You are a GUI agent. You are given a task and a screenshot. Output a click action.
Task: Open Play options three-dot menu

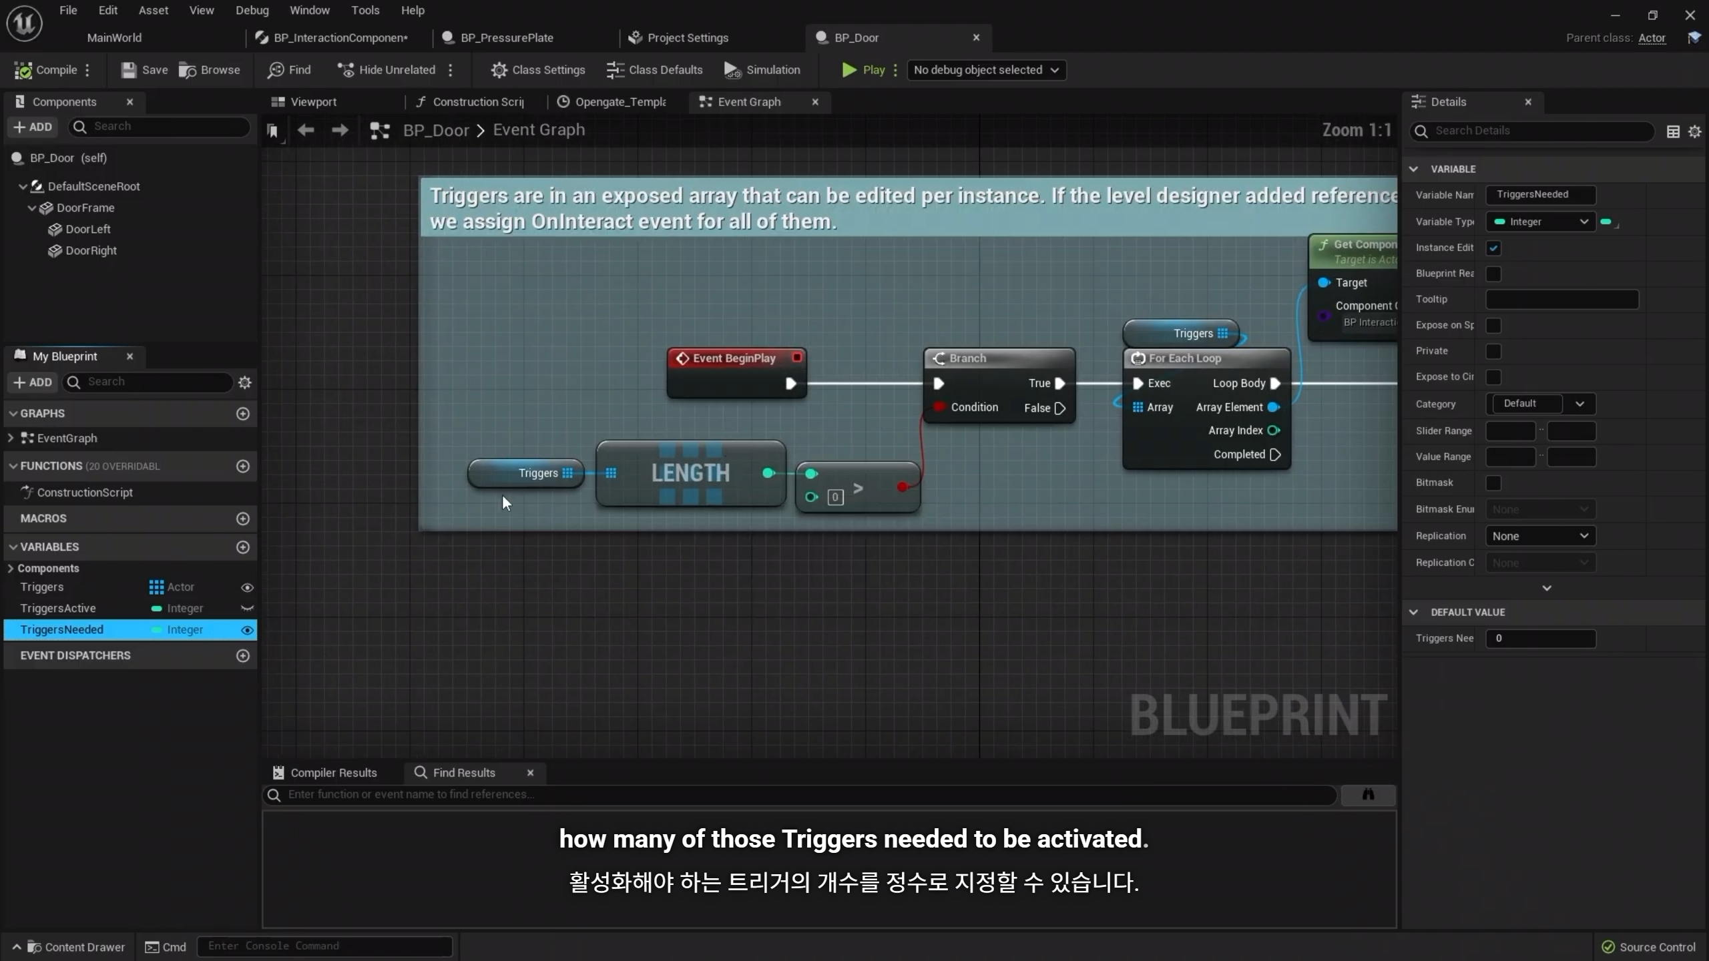[x=895, y=70]
